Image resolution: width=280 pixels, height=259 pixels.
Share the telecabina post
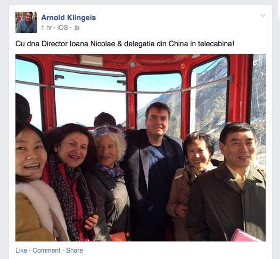point(75,250)
